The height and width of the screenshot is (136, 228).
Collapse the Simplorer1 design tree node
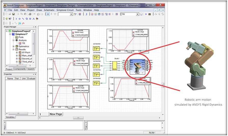click(x=10, y=34)
